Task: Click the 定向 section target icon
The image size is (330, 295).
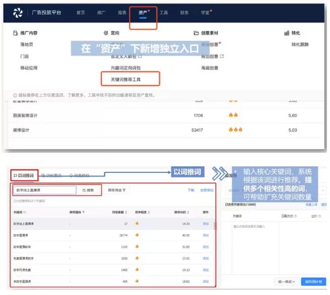Action: [106, 33]
